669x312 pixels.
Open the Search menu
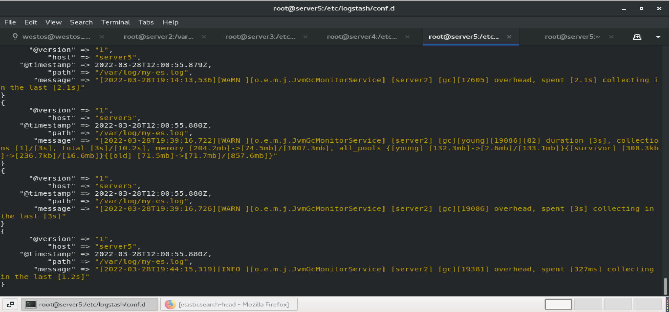point(81,22)
